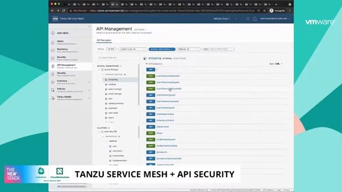Open the /products endpoint link
The height and width of the screenshot is (192, 342).
click(162, 152)
